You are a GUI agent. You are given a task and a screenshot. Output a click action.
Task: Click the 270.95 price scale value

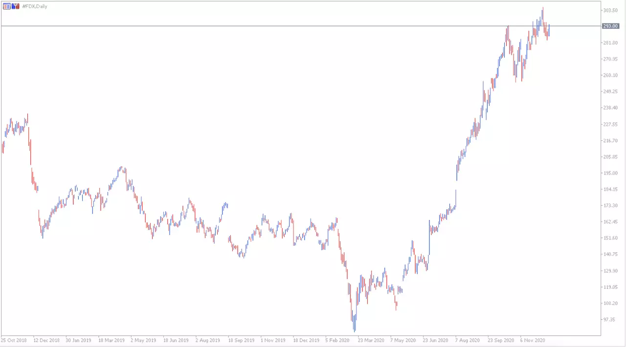[610, 59]
